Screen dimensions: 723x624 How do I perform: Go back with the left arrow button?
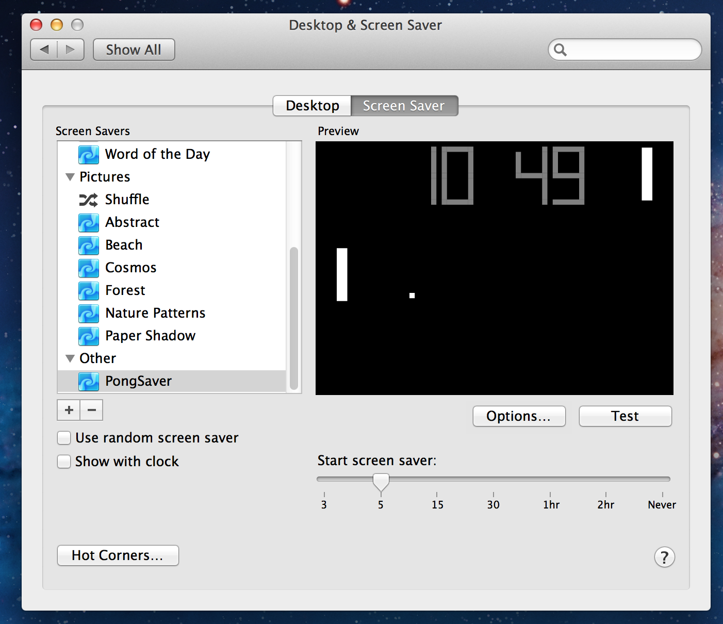[x=44, y=50]
